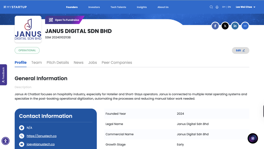Viewport: 264px width, 149px height.
Task: Click the link icon next to website URL
Action: click(22, 136)
